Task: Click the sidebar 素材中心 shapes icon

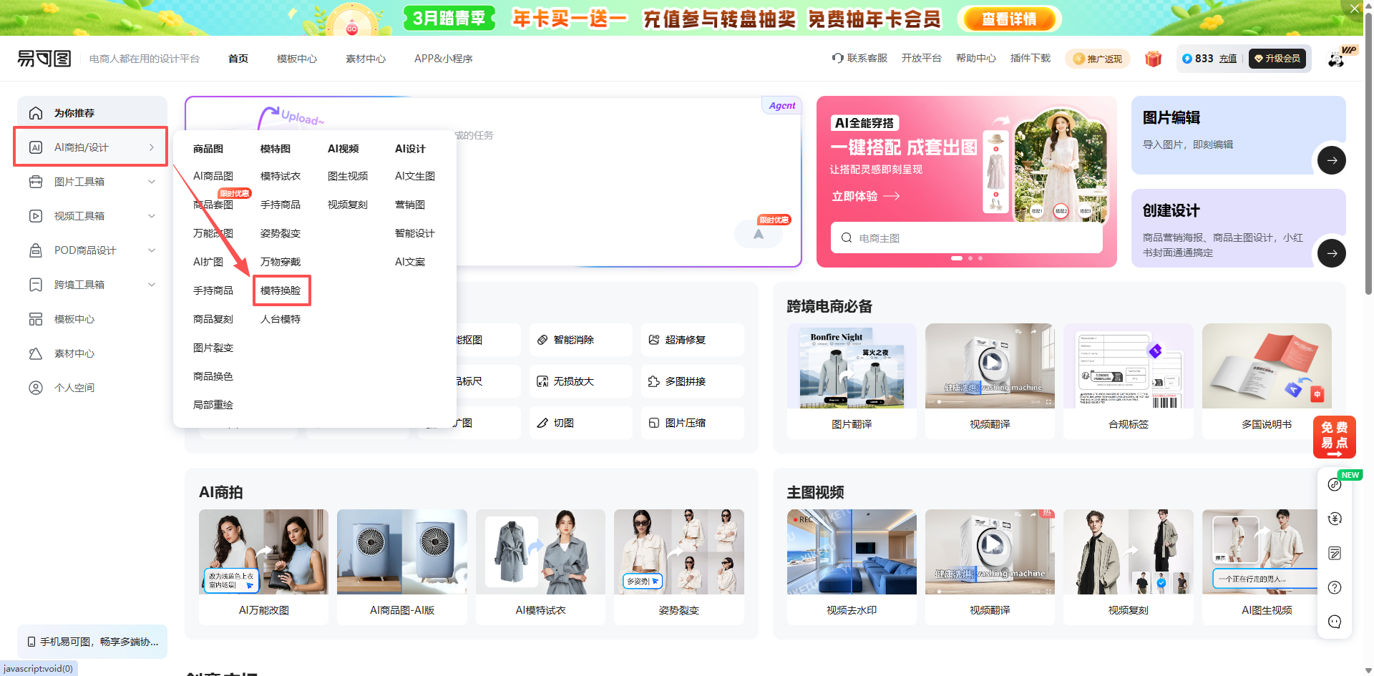Action: tap(36, 353)
